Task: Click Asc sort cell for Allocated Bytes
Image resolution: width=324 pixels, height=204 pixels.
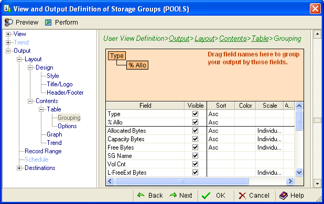Action: click(x=221, y=131)
